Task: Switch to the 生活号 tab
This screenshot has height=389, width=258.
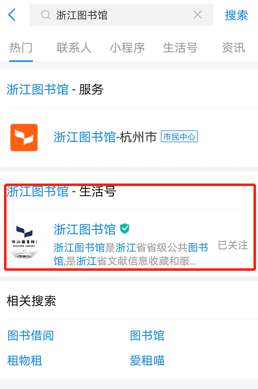Action: pos(180,48)
